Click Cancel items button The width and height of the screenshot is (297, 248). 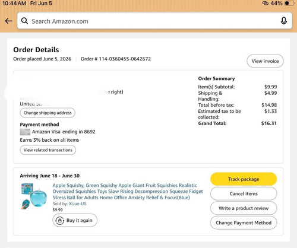[244, 193]
